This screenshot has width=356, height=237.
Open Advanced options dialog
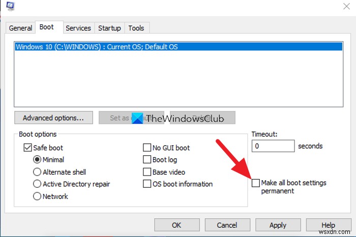(x=53, y=118)
